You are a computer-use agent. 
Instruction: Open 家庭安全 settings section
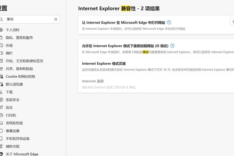click(x=12, y=100)
